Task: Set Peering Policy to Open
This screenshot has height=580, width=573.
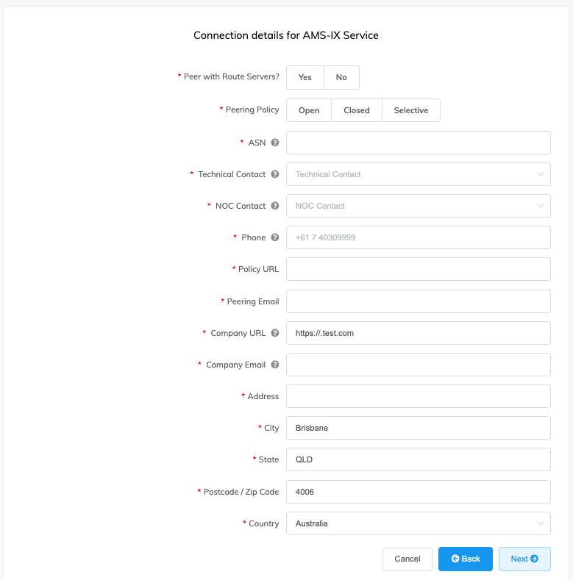Action: pos(309,110)
